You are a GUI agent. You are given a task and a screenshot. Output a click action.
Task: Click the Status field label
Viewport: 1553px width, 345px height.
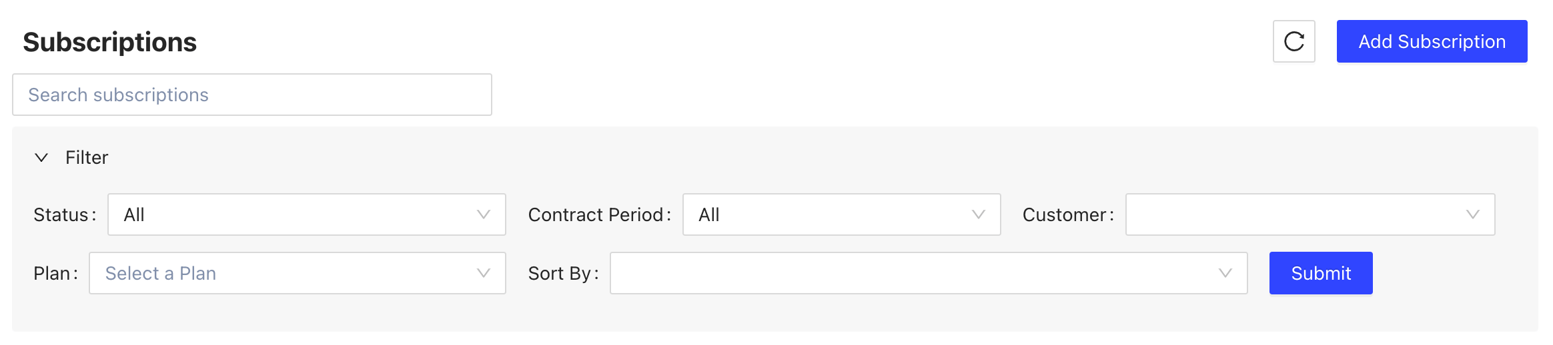tap(61, 214)
